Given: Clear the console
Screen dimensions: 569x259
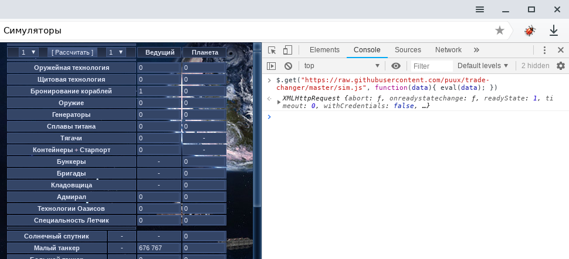Looking at the screenshot, I should coord(288,66).
